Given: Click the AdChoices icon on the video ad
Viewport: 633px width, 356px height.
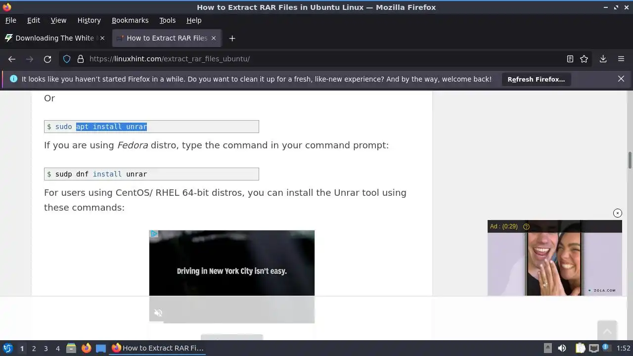Looking at the screenshot, I should pyautogui.click(x=154, y=234).
